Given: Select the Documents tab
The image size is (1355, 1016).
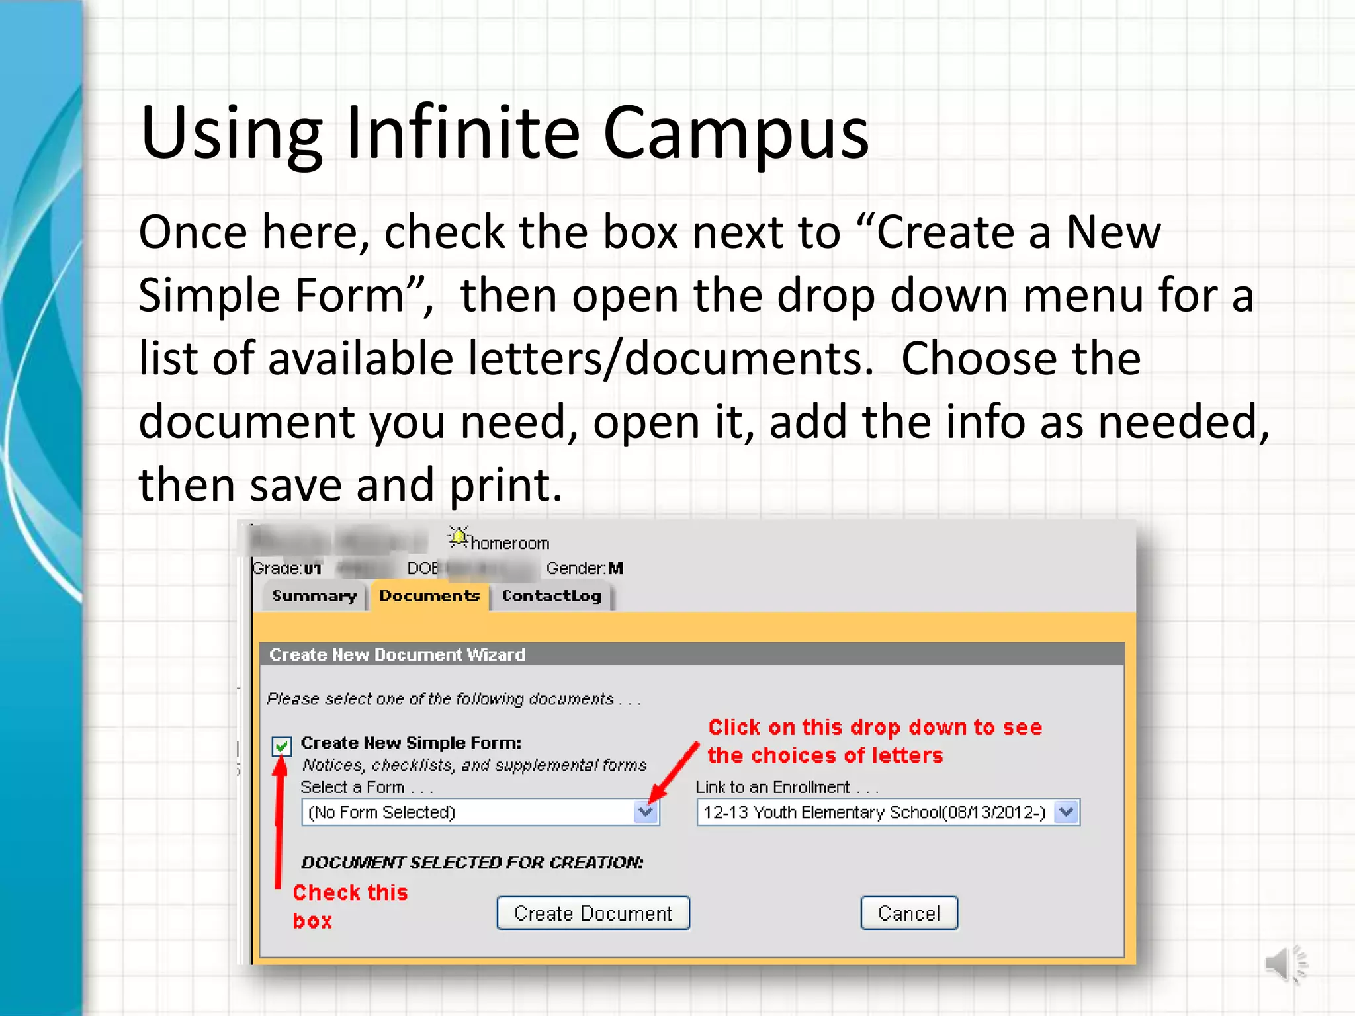Looking at the screenshot, I should [429, 596].
